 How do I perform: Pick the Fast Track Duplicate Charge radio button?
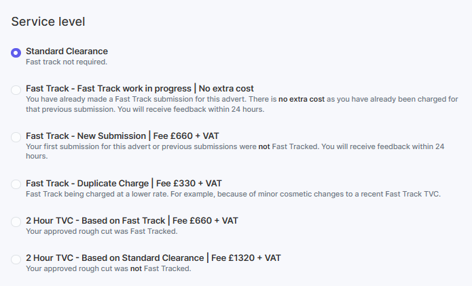point(16,184)
